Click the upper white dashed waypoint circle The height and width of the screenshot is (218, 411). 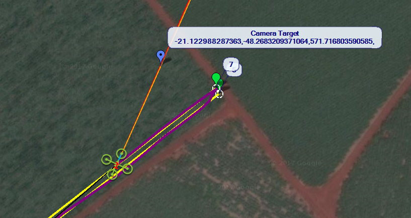point(216,88)
